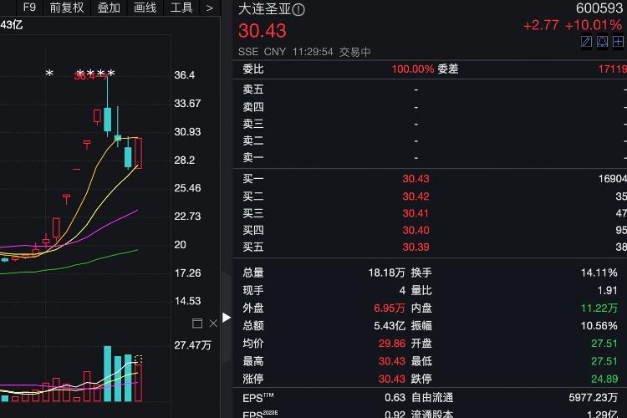Click the 内盘 11.22万 value
Image resolution: width=627 pixels, height=418 pixels.
coord(599,308)
